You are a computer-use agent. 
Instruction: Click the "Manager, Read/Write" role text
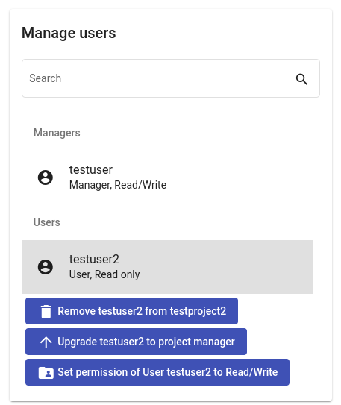click(x=118, y=185)
